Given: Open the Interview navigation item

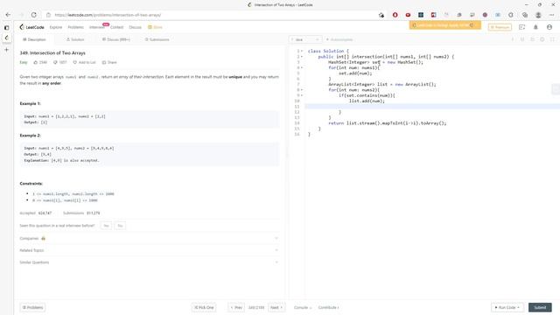Looking at the screenshot, I should click(96, 27).
